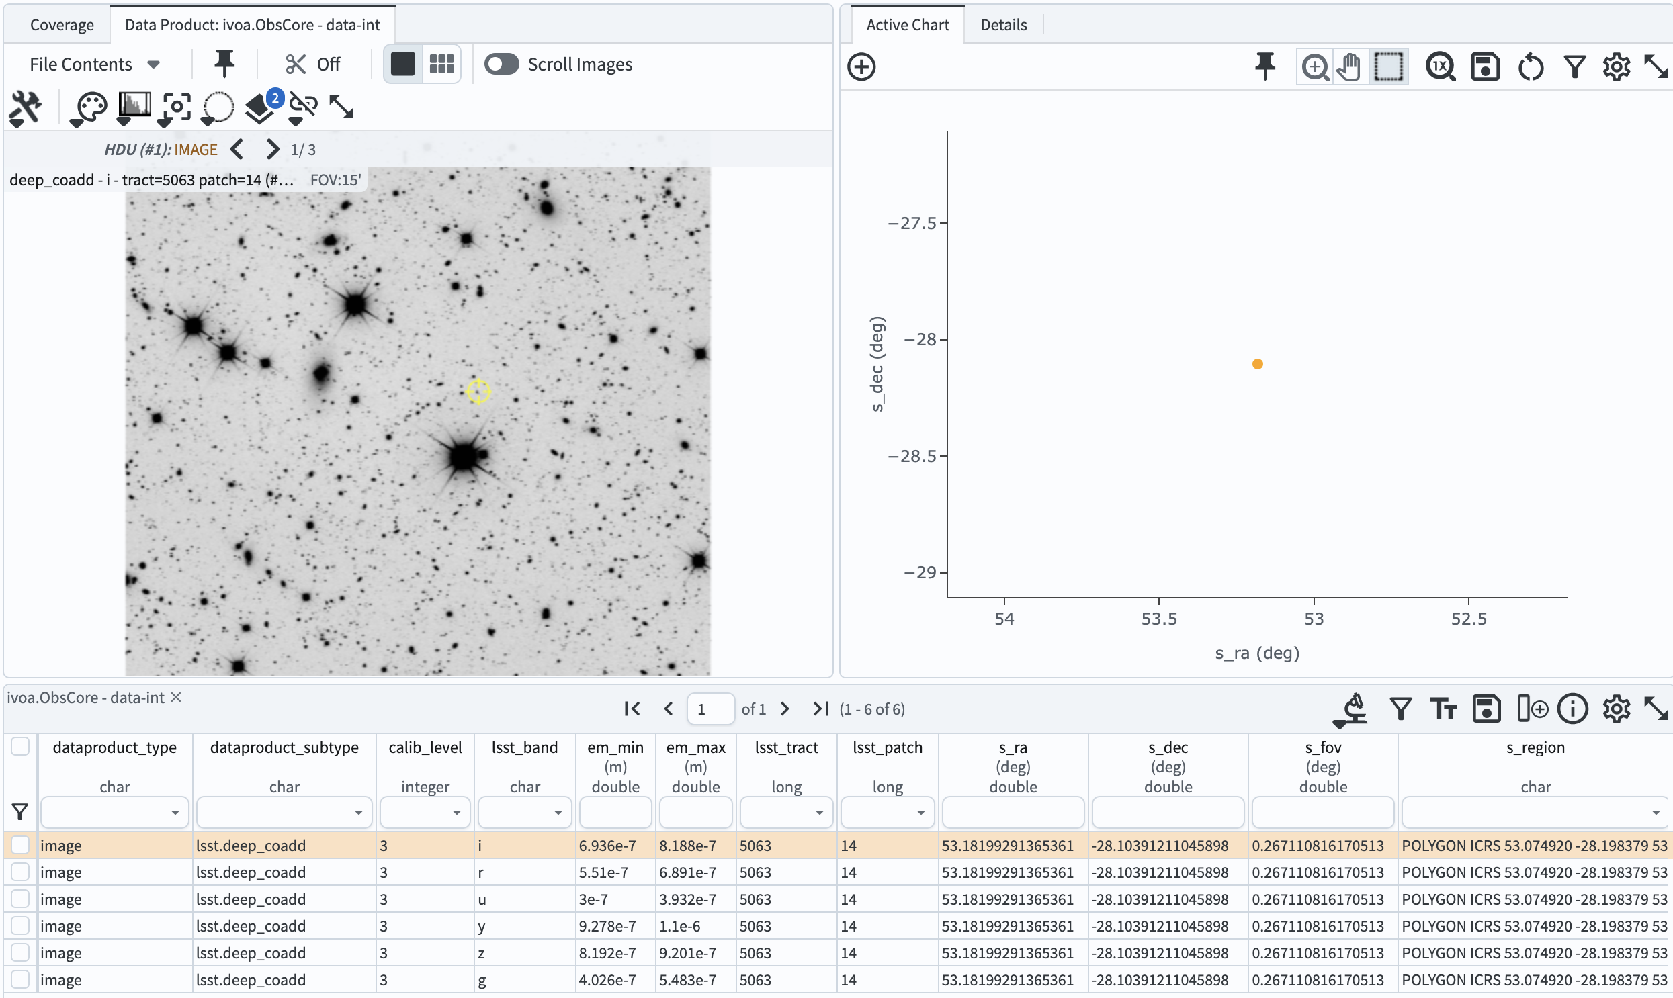
Task: Click the s_ra filter input field
Action: (1013, 813)
